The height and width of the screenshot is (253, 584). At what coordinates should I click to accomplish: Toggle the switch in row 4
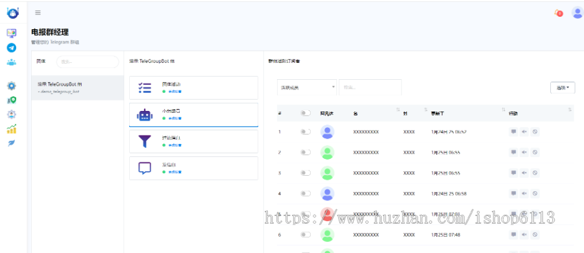(x=306, y=193)
